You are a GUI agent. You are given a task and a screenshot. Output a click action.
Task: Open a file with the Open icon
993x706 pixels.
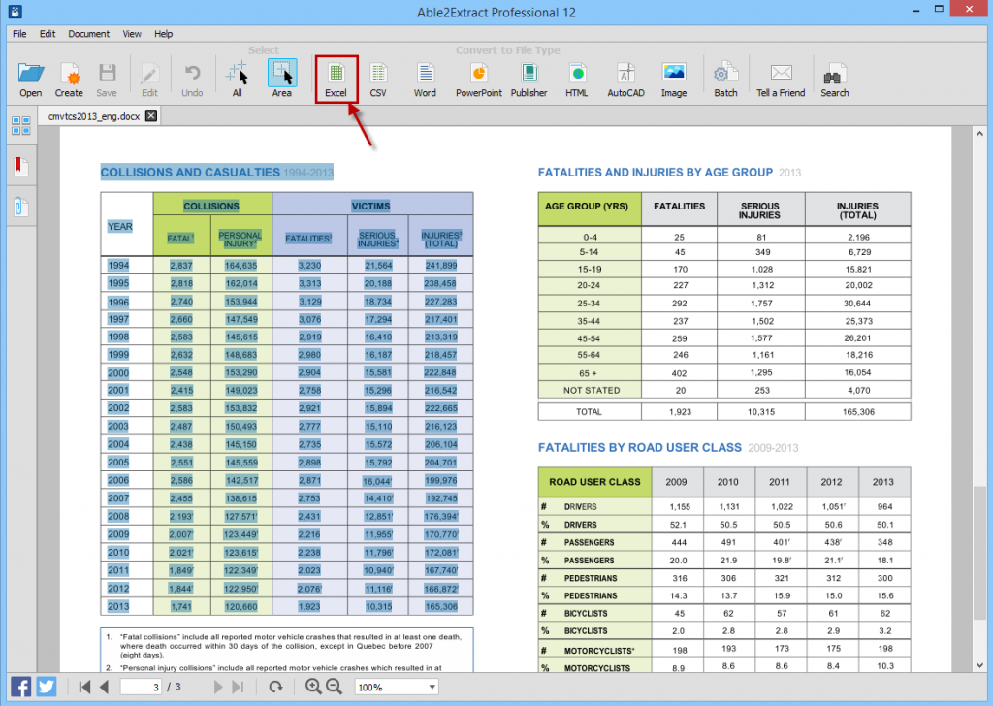click(x=30, y=79)
